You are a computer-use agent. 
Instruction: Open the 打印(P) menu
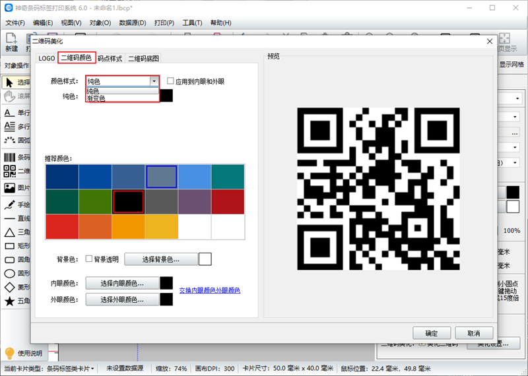click(164, 23)
